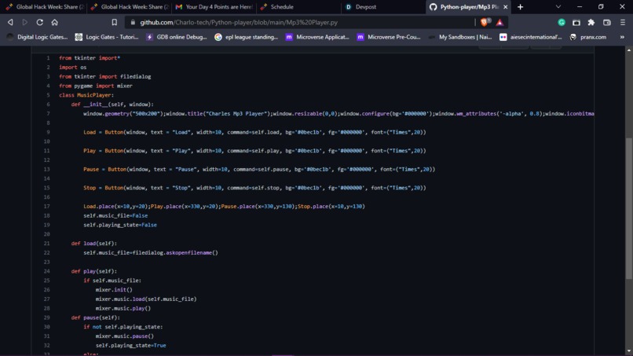Open the Digital Logic Gates bookmark
This screenshot has height=356, width=633.
37,37
